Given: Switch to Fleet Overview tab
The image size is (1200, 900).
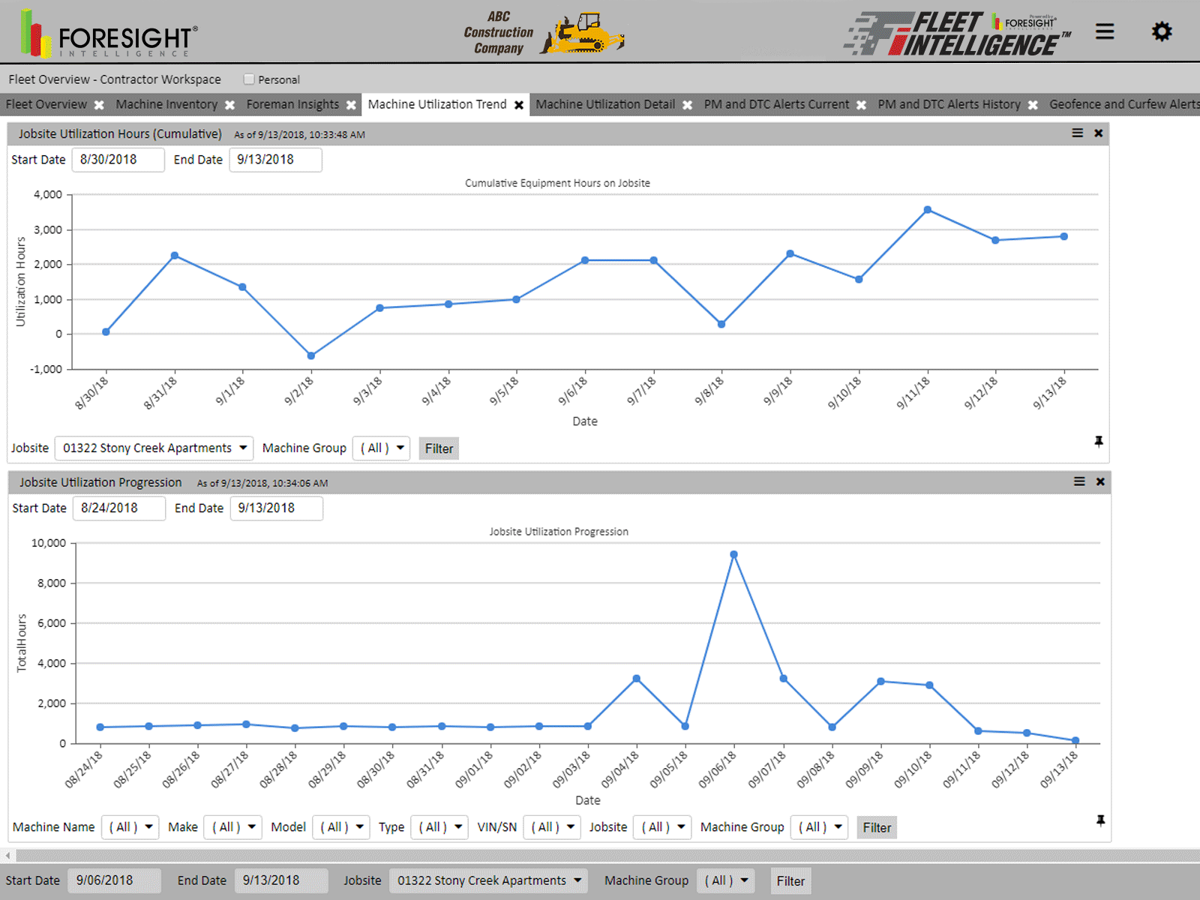Looking at the screenshot, I should click(46, 104).
